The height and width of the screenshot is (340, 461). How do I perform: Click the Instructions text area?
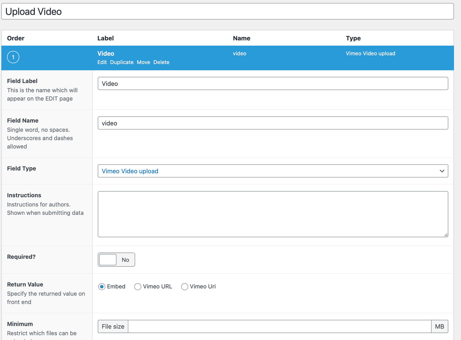[273, 214]
